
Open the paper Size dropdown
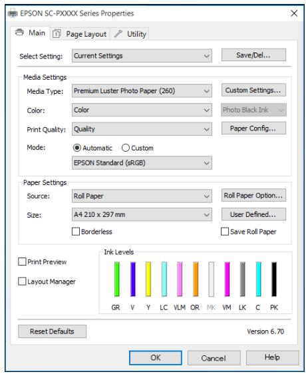point(142,215)
